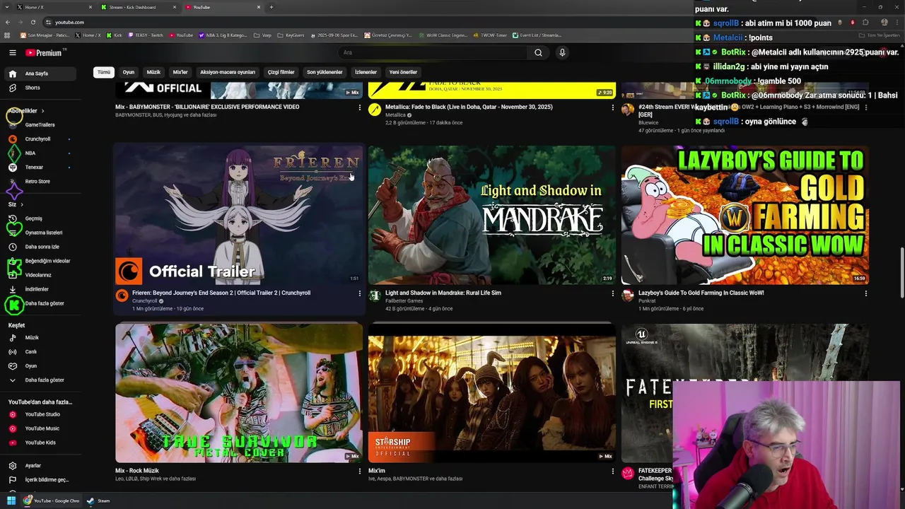Image resolution: width=905 pixels, height=509 pixels.
Task: Click the YouTube Premium logo
Action: point(44,52)
